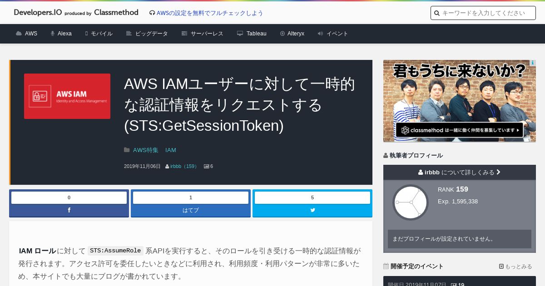This screenshot has height=286, width=545.
Task: Open the Alteryx menu item
Action: coord(296,34)
